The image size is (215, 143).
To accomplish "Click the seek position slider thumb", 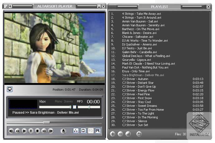I will [x=46, y=123].
